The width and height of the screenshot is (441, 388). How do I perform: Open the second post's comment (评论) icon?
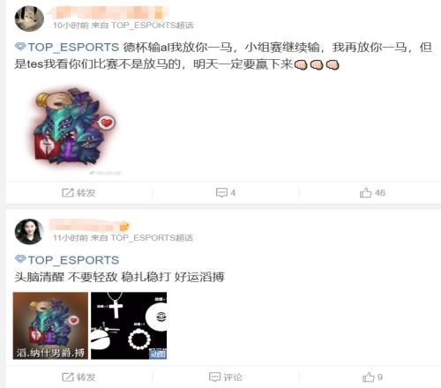click(214, 377)
